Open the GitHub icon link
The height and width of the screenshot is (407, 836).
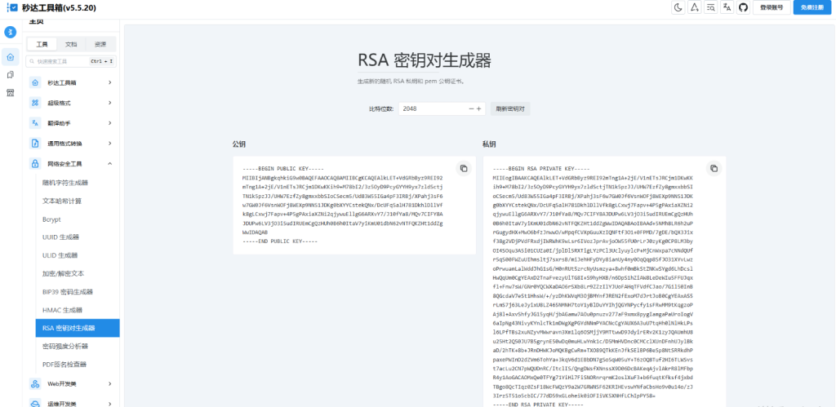click(743, 7)
